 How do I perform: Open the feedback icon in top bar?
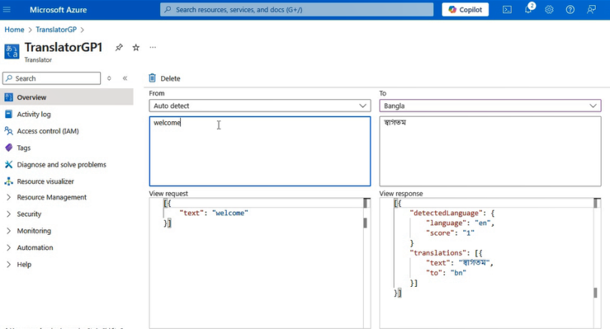point(591,10)
